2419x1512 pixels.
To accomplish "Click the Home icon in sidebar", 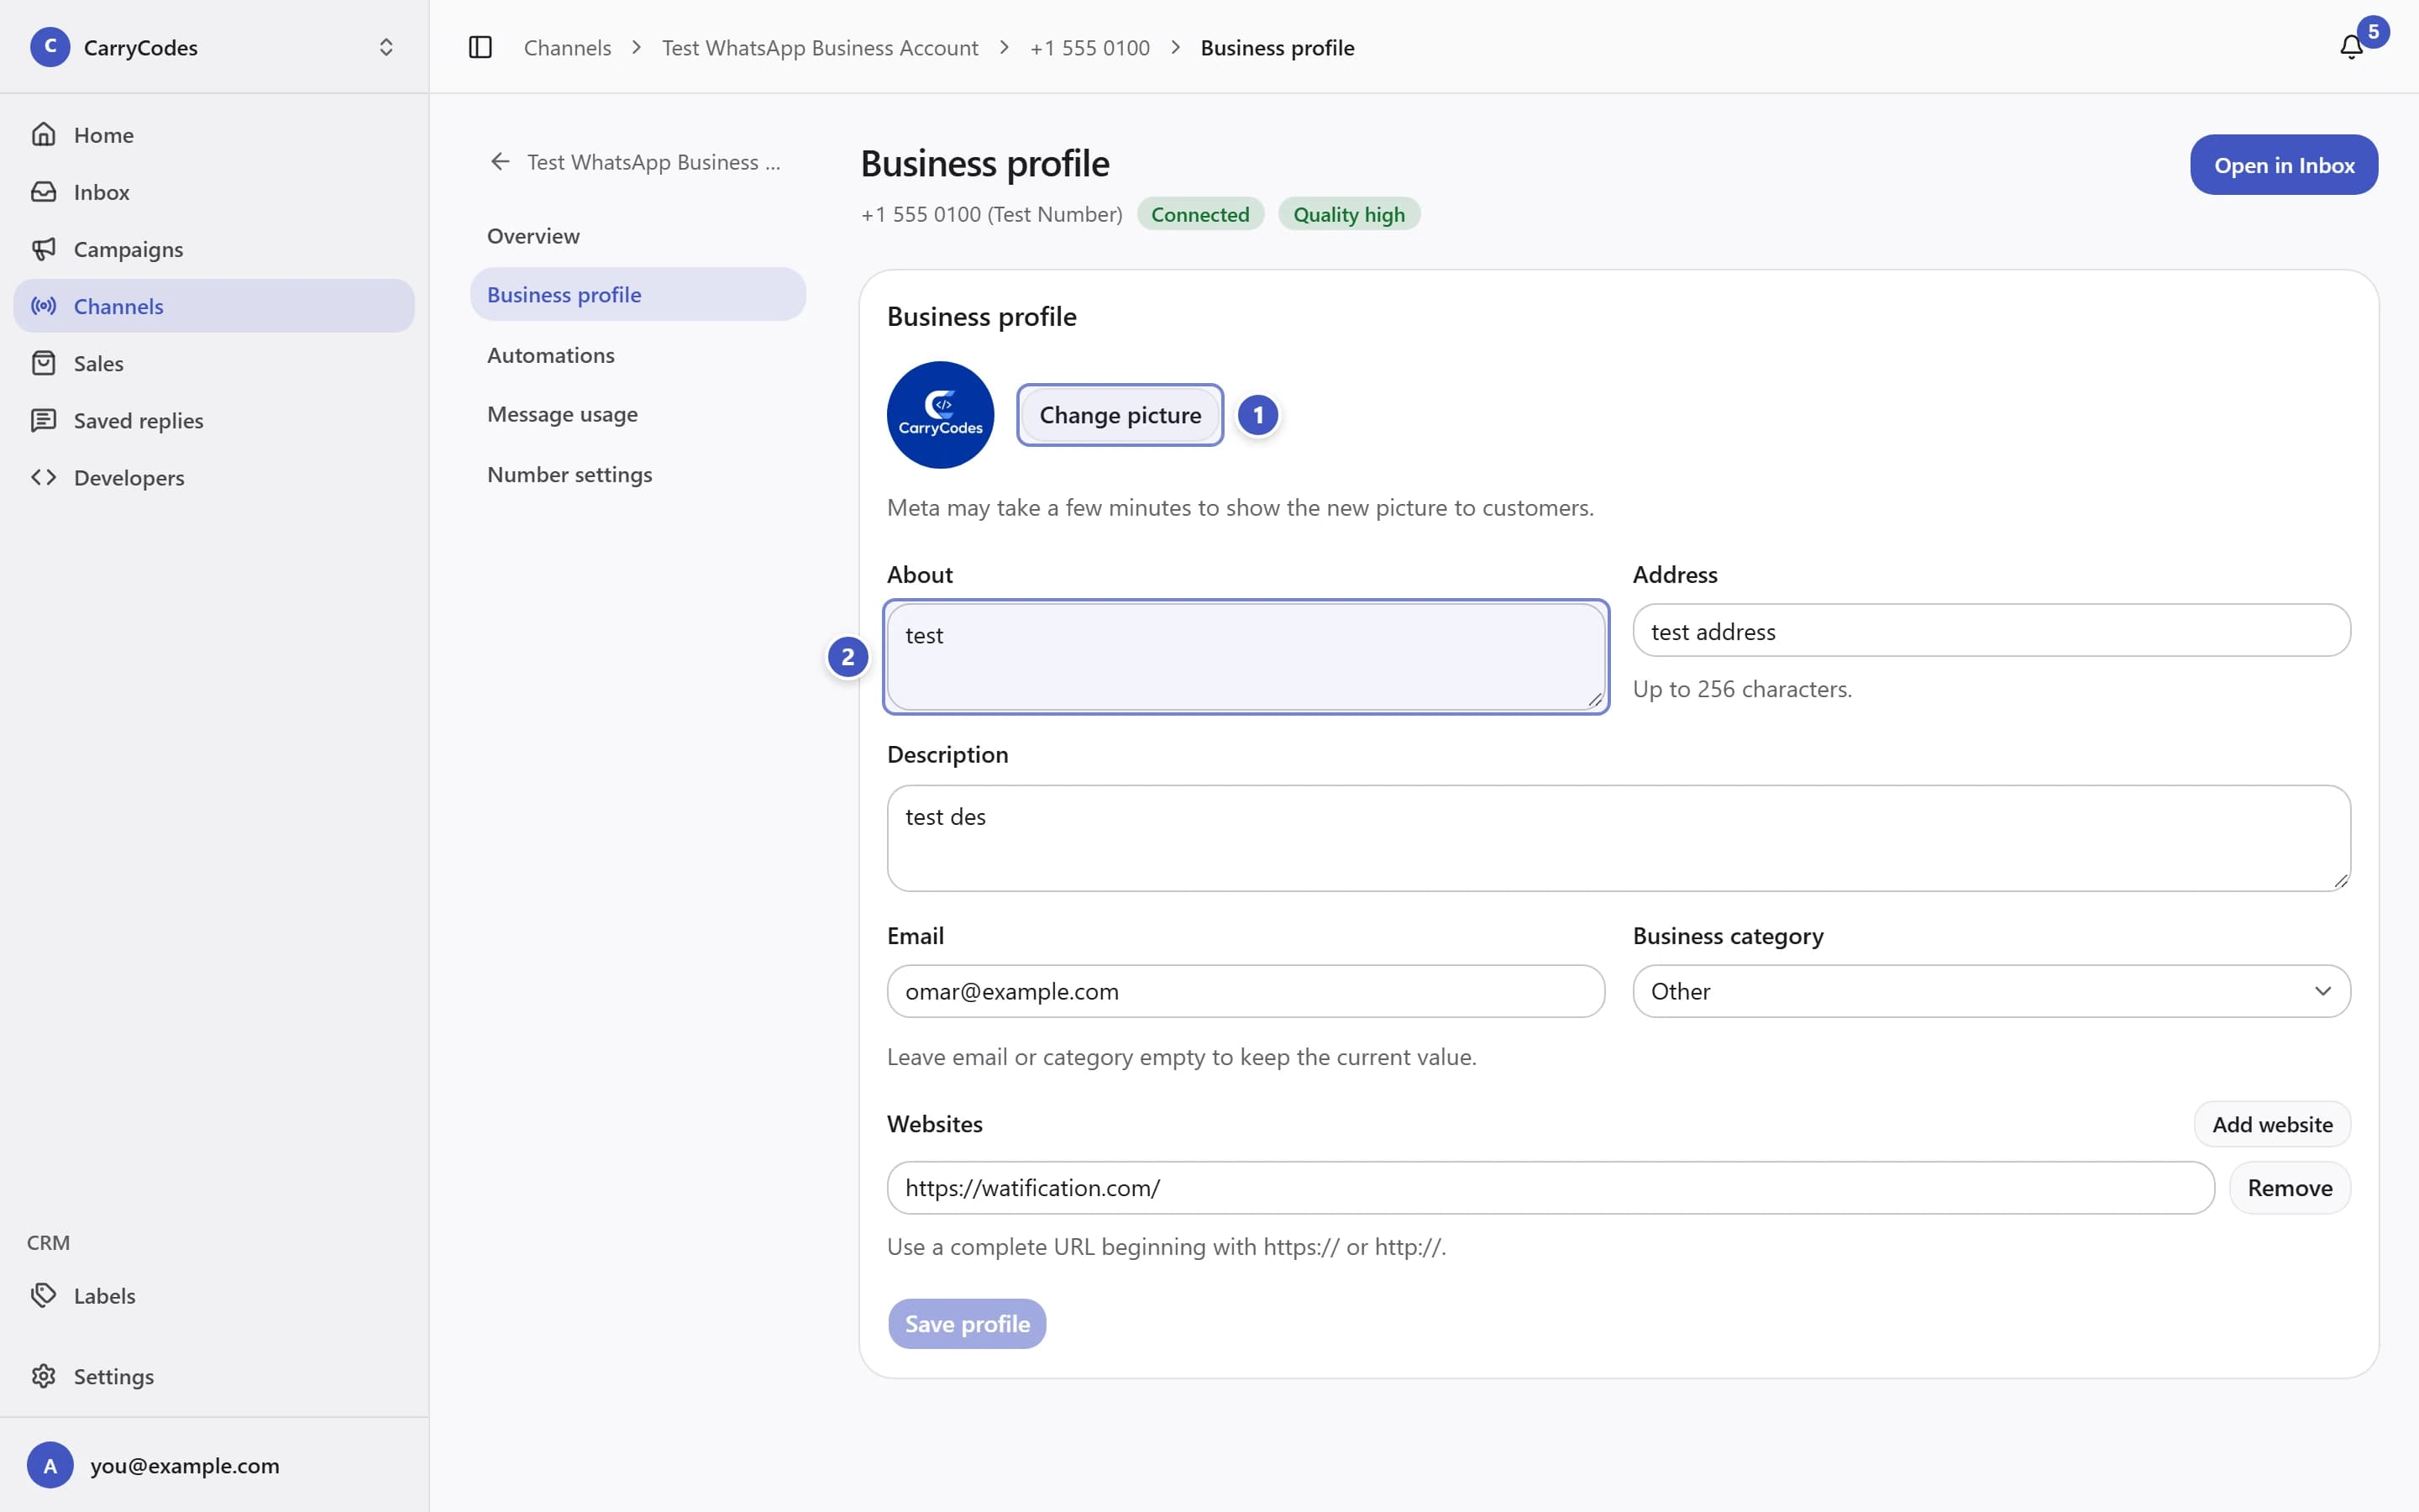I will coord(44,134).
